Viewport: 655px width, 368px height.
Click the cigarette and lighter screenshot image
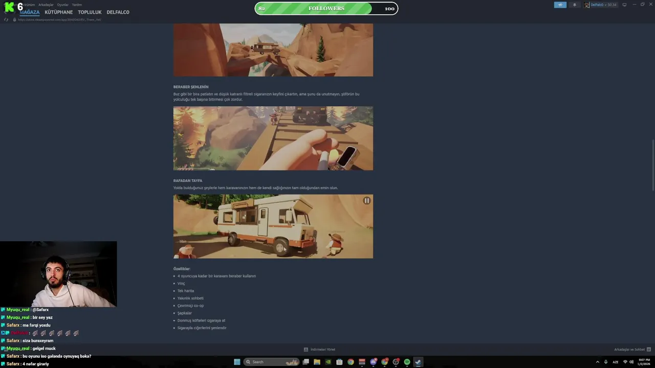[x=273, y=139]
